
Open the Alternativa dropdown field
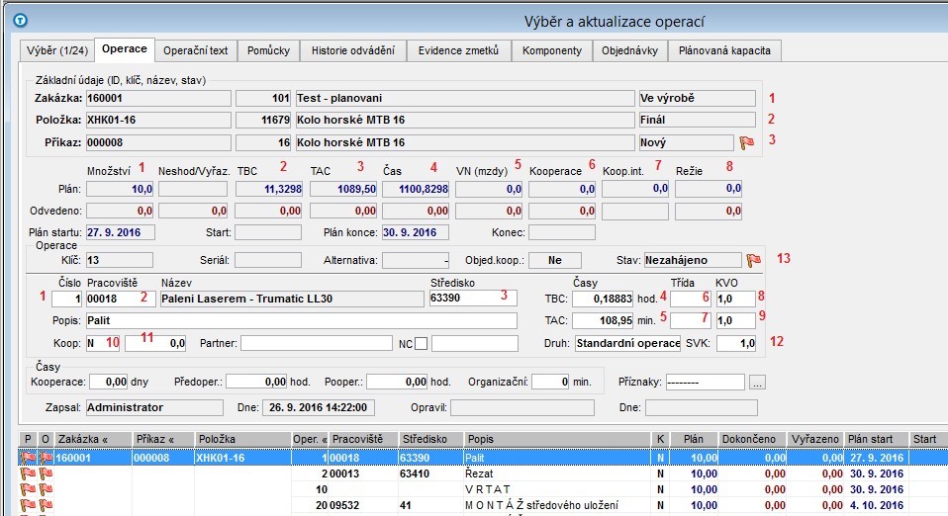click(416, 260)
